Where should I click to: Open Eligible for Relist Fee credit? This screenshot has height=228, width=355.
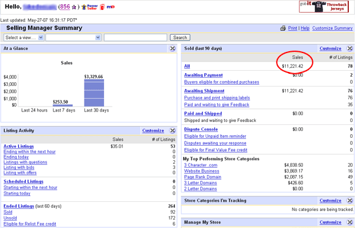pos(29,224)
